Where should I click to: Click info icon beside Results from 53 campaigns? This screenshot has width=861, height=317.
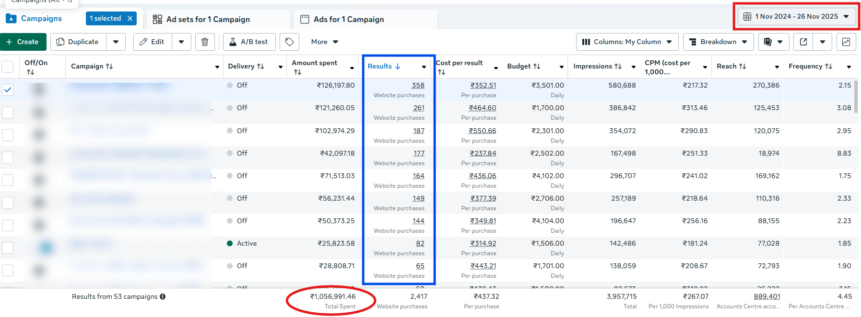(x=163, y=297)
